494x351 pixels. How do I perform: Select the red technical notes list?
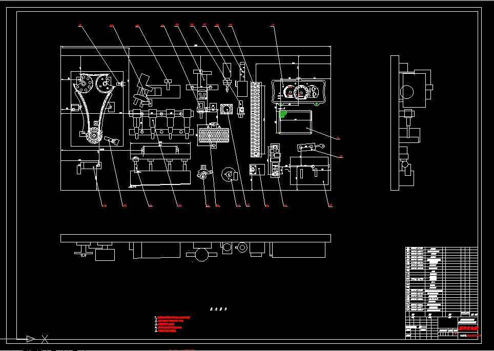[172, 324]
